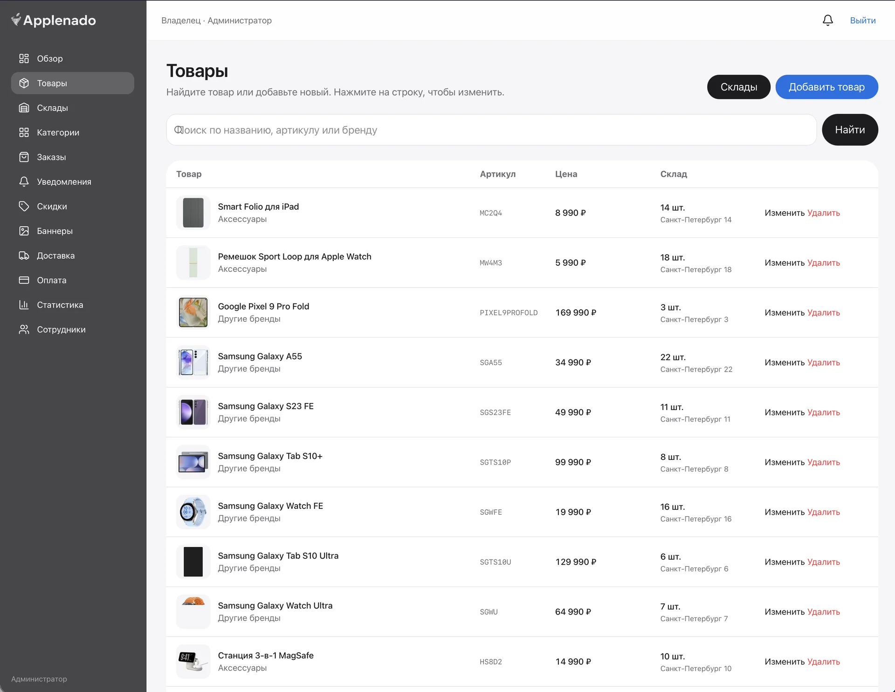The height and width of the screenshot is (692, 895).
Task: Click product name Samsung Galaxy S23 FE
Action: 266,406
